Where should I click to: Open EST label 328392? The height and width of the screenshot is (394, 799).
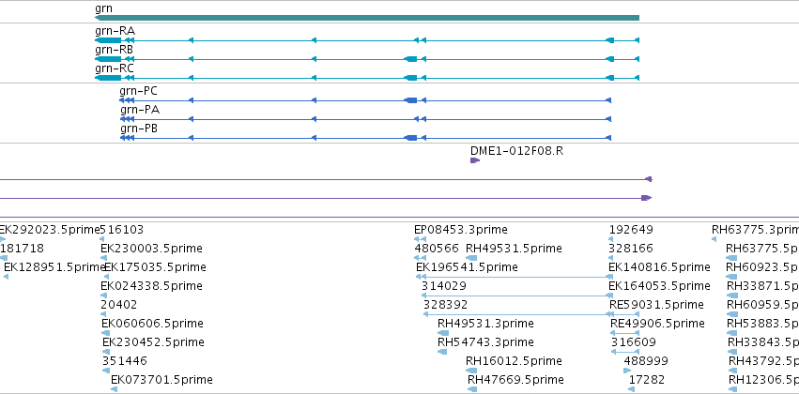[445, 305]
